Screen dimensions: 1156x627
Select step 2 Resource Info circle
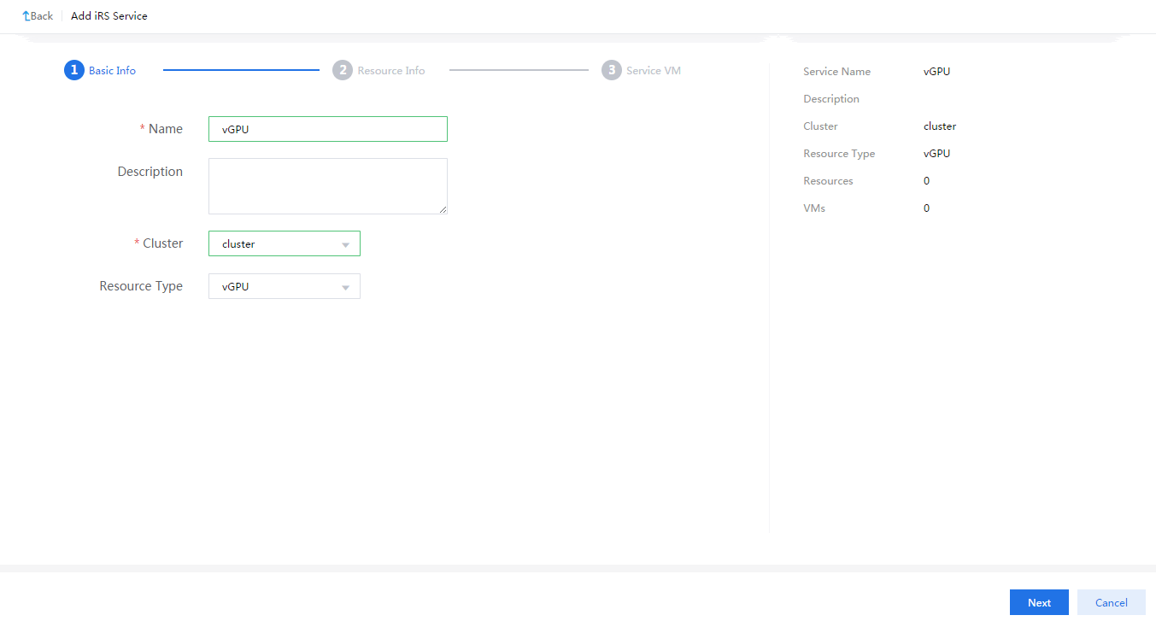click(343, 70)
